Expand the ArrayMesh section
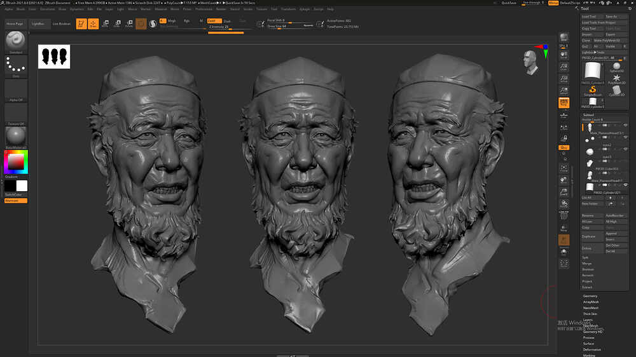Viewport: 636px width, 357px height. click(x=591, y=302)
